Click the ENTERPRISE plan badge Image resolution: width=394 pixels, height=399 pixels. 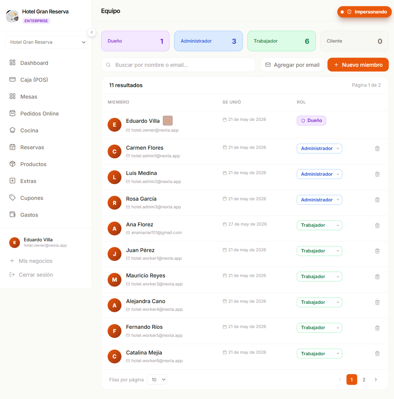click(x=36, y=21)
